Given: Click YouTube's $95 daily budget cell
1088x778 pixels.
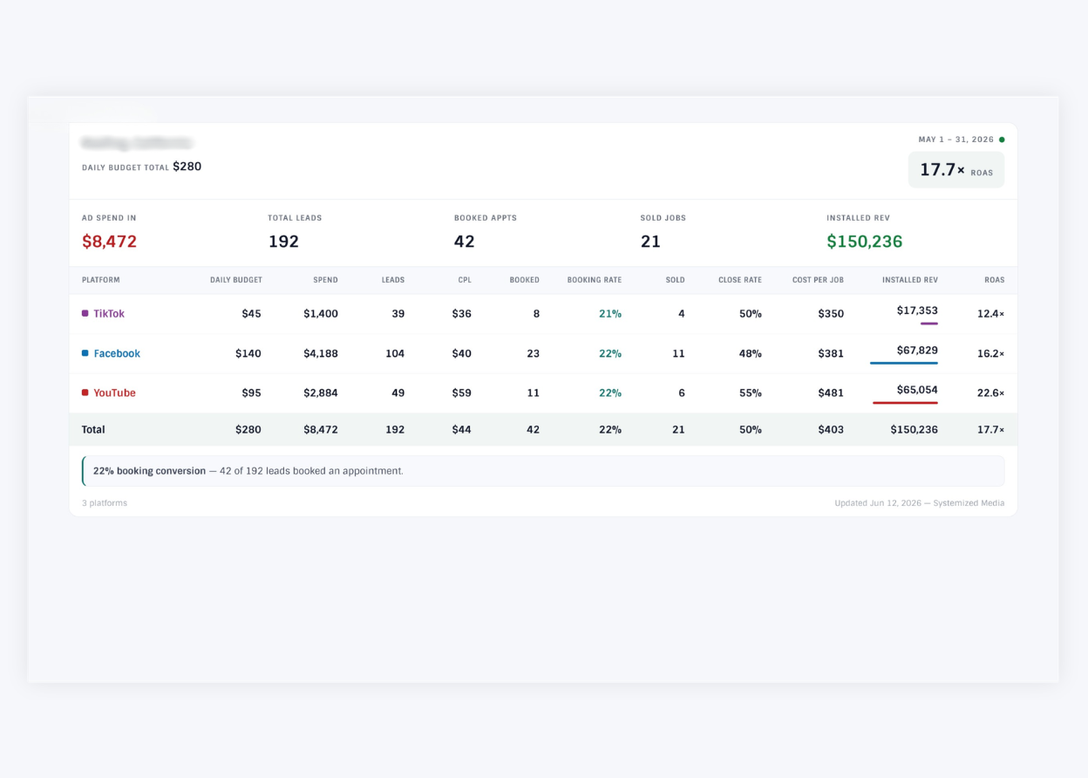Looking at the screenshot, I should (x=252, y=393).
